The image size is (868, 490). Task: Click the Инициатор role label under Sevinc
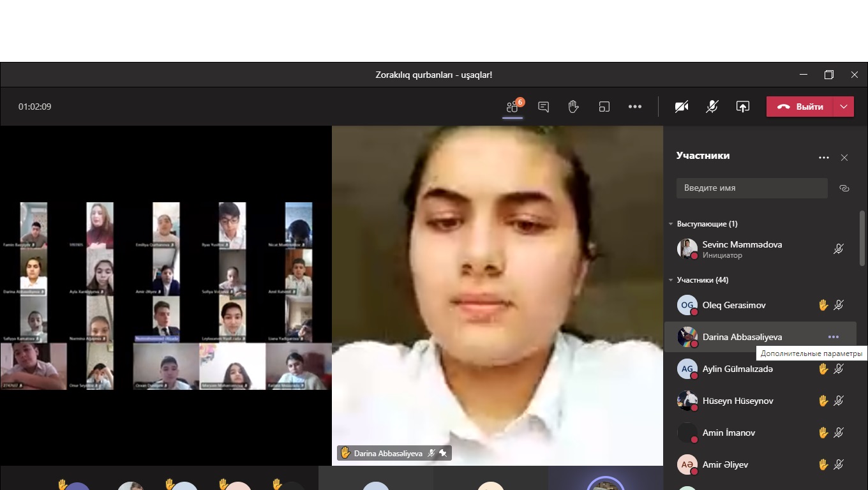pos(722,255)
